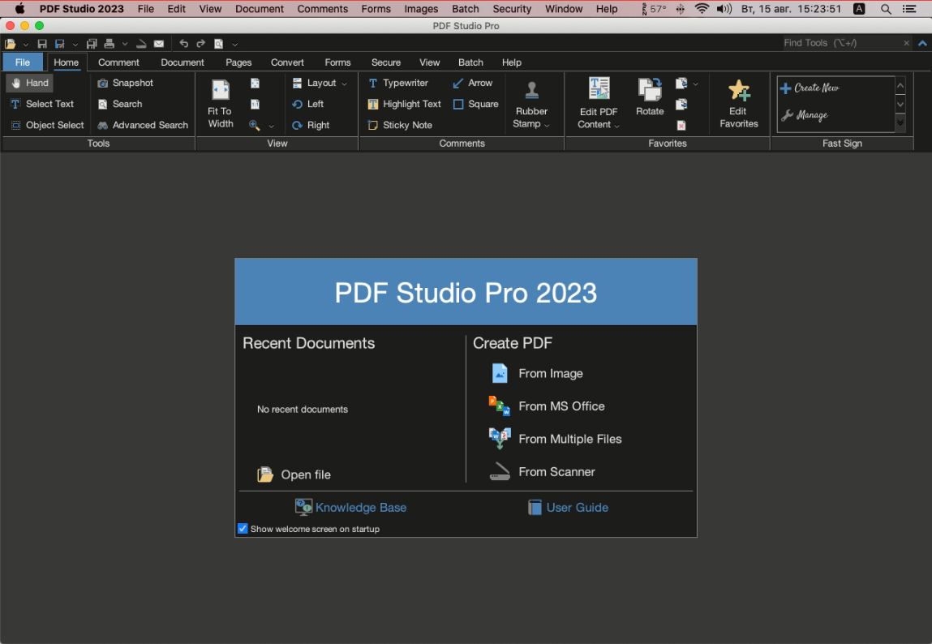
Task: Click the Edit Favorites star icon
Action: click(739, 90)
